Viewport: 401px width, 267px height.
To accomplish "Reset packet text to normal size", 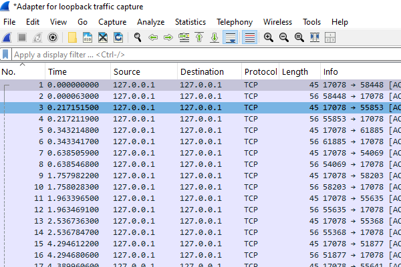I will 299,37.
